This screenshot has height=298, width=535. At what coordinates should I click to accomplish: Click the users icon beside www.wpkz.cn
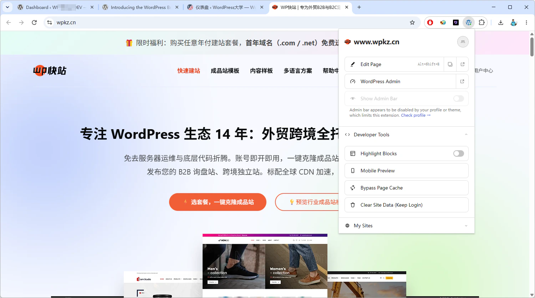click(463, 42)
